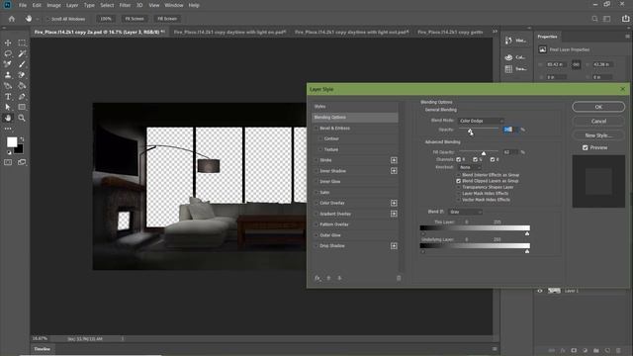This screenshot has height=356, width=633.
Task: Add another Color Overlay with plus icon
Action: click(394, 203)
